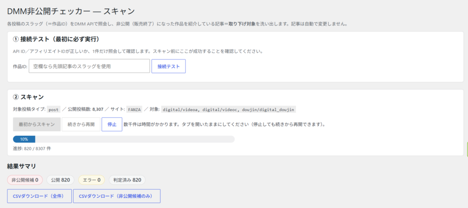Click the 結果サマリ heading

coord(21,166)
